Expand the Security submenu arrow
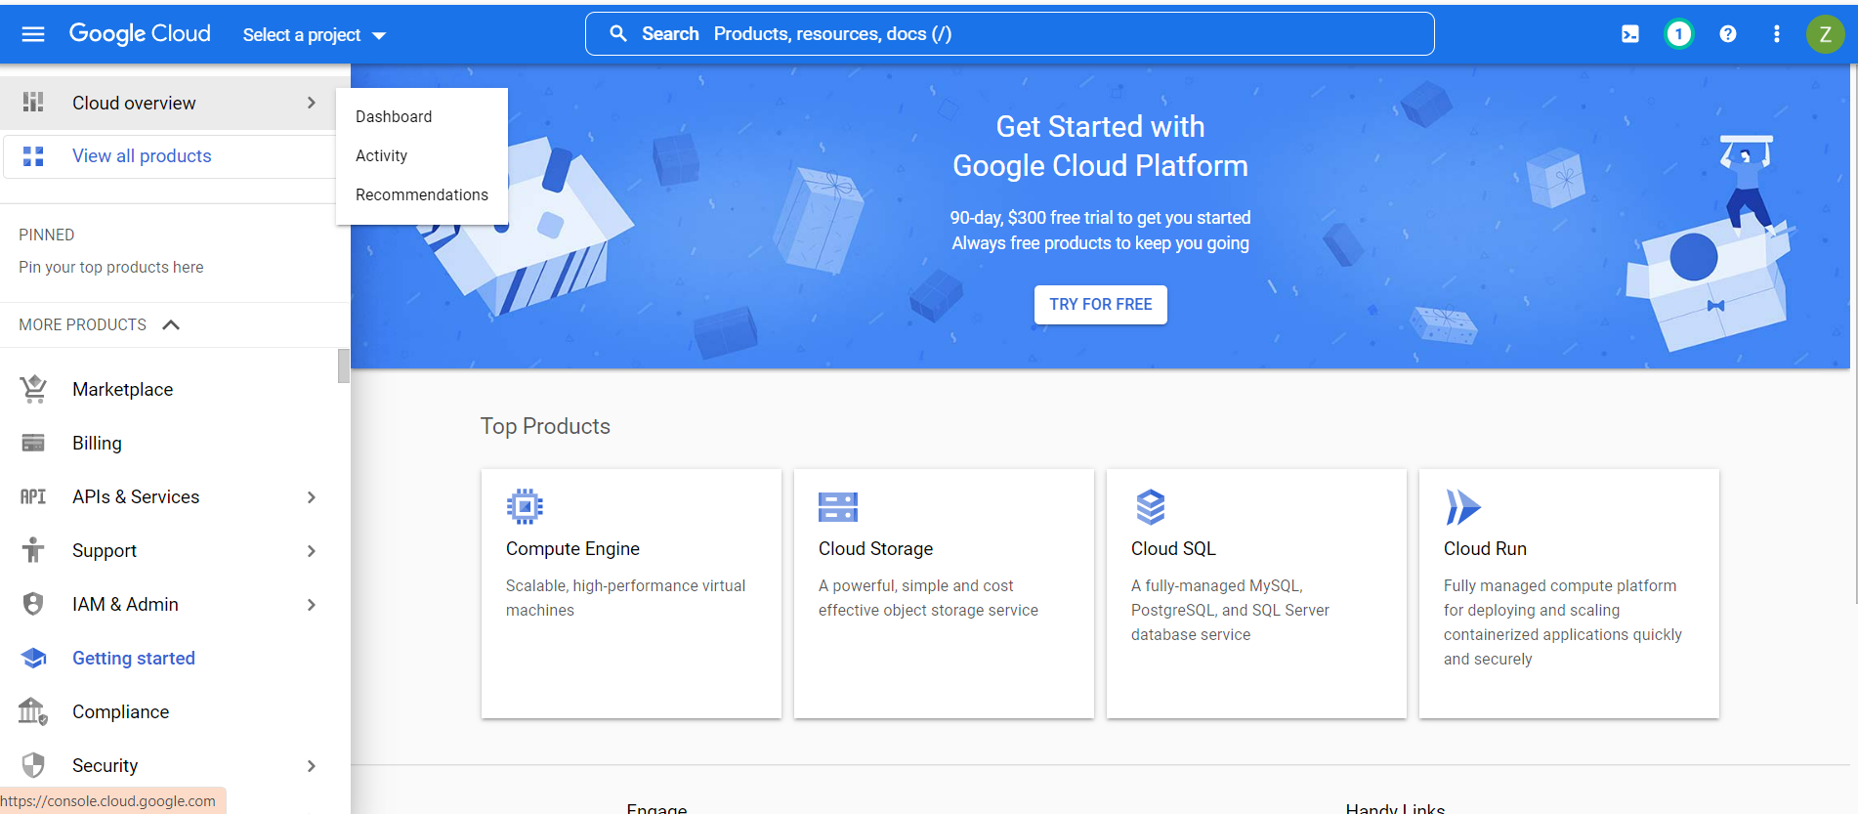 (312, 766)
